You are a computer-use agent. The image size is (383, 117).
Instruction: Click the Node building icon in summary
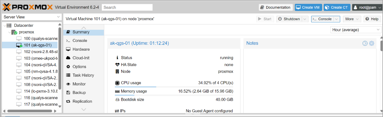[x=117, y=71]
